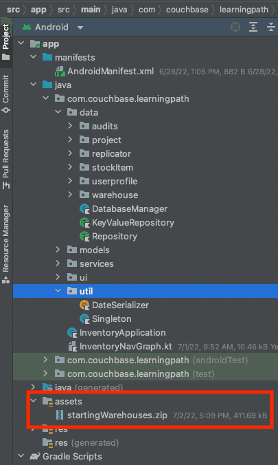
Task: Collapse the util package chevron
Action: [x=58, y=291]
